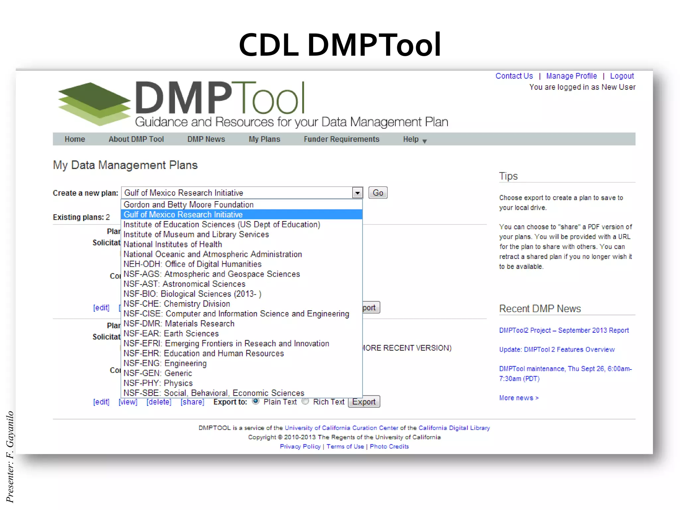The width and height of the screenshot is (680, 510).
Task: Click the Go button
Action: point(378,193)
